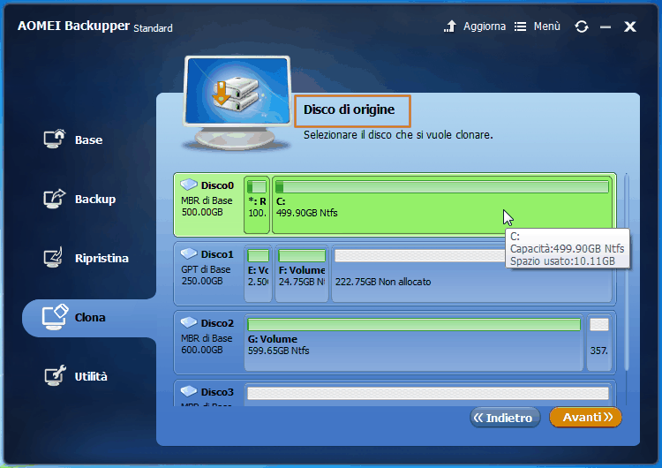The width and height of the screenshot is (662, 468).
Task: Click the disk list vertical scrollbar
Action: tap(627, 272)
